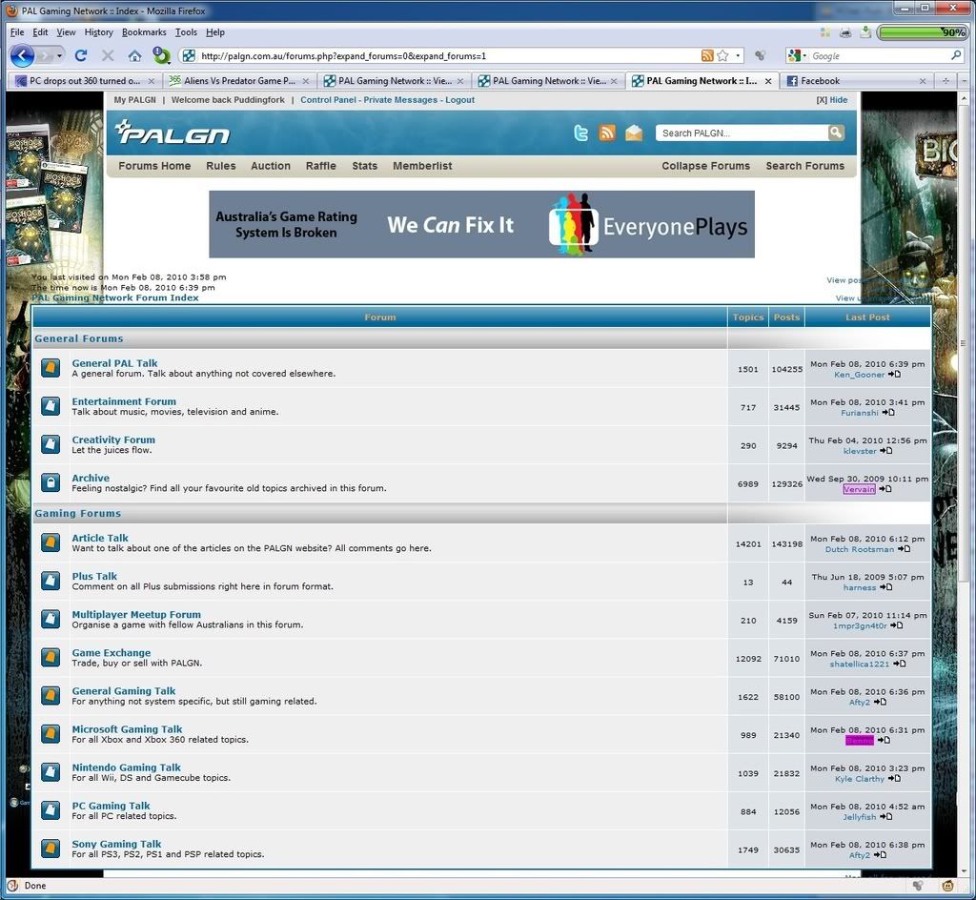Open the Creativity Forum
Viewport: 976px width, 900px height.
[x=113, y=440]
